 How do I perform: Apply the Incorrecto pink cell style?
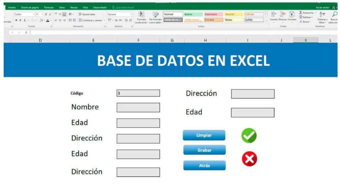(x=213, y=14)
